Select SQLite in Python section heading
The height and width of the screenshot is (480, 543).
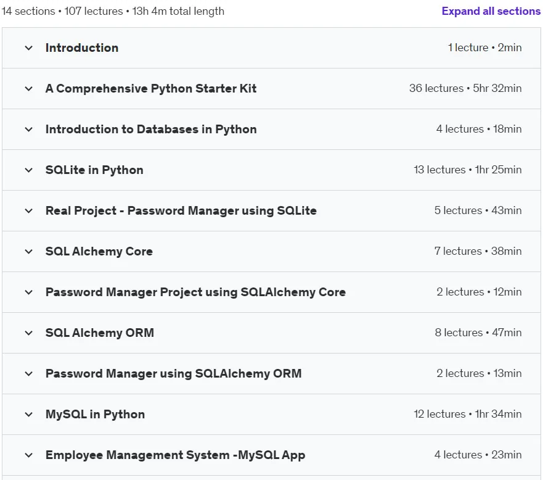pos(94,170)
